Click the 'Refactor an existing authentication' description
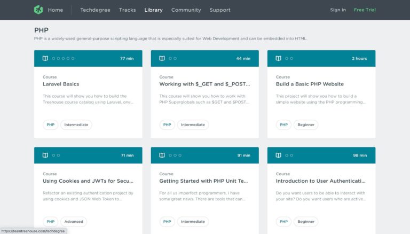This screenshot has height=234, width=410. [x=88, y=196]
